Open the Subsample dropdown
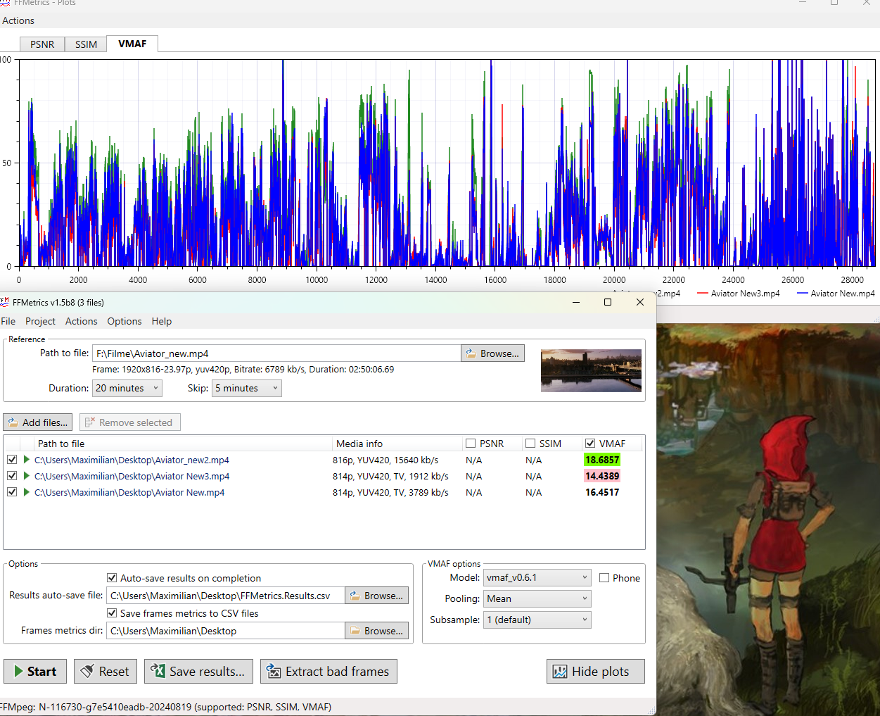Screen dimensions: 880x716 (x=537, y=620)
